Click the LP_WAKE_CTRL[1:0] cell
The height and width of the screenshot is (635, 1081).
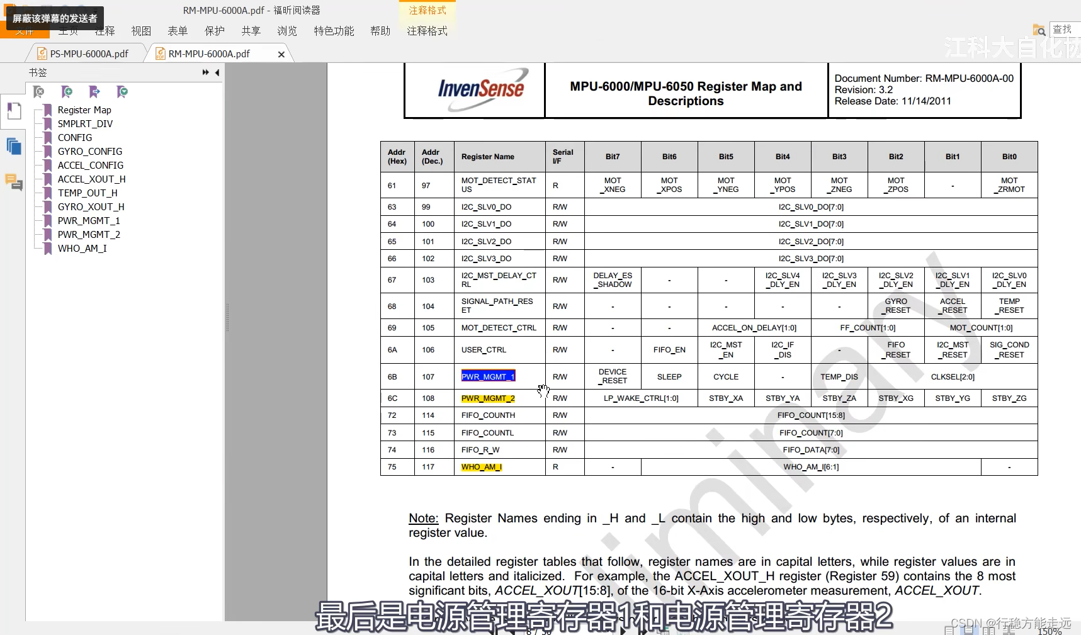point(641,398)
